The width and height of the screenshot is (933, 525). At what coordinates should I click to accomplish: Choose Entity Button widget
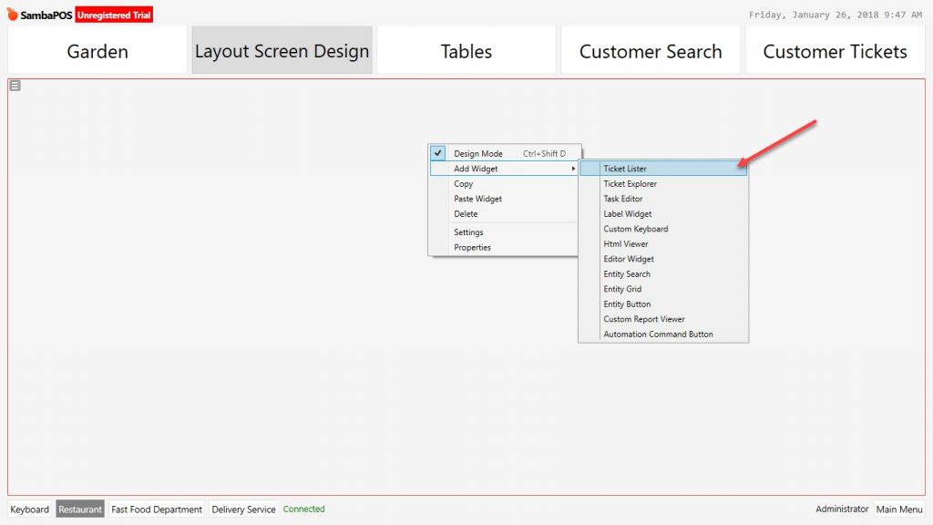[663, 304]
